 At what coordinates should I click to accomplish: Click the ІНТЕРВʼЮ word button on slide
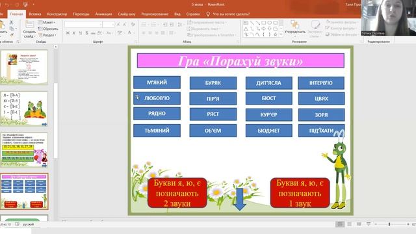321,83
